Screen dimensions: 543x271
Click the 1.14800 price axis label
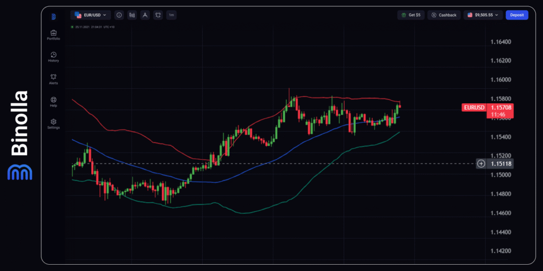click(x=501, y=194)
